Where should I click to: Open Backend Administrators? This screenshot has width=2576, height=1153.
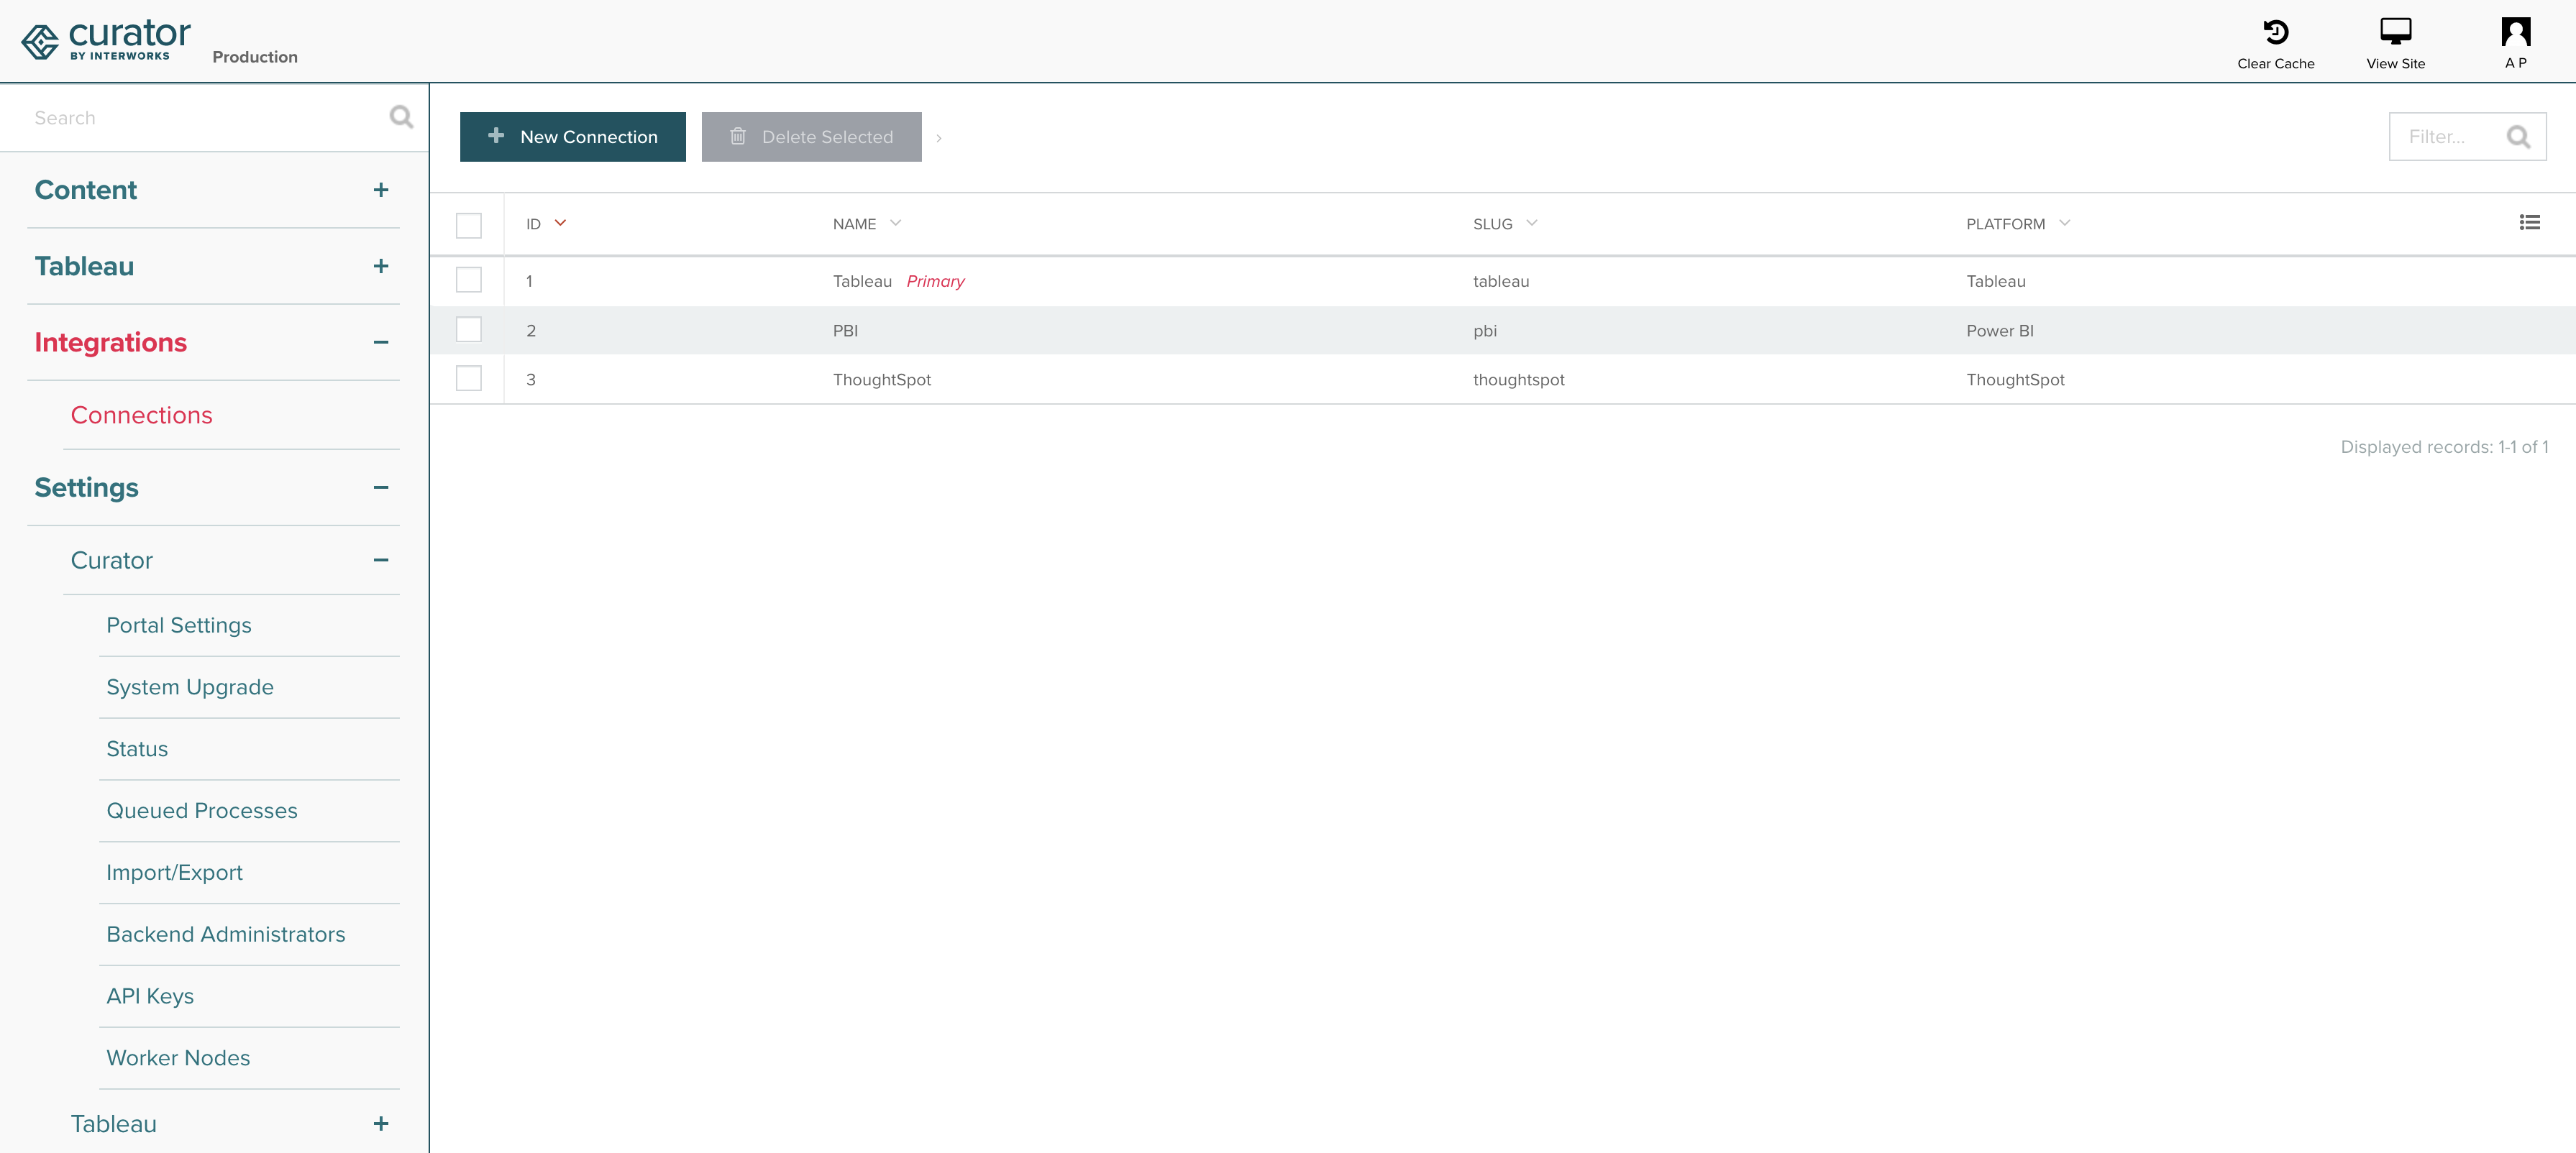(226, 935)
